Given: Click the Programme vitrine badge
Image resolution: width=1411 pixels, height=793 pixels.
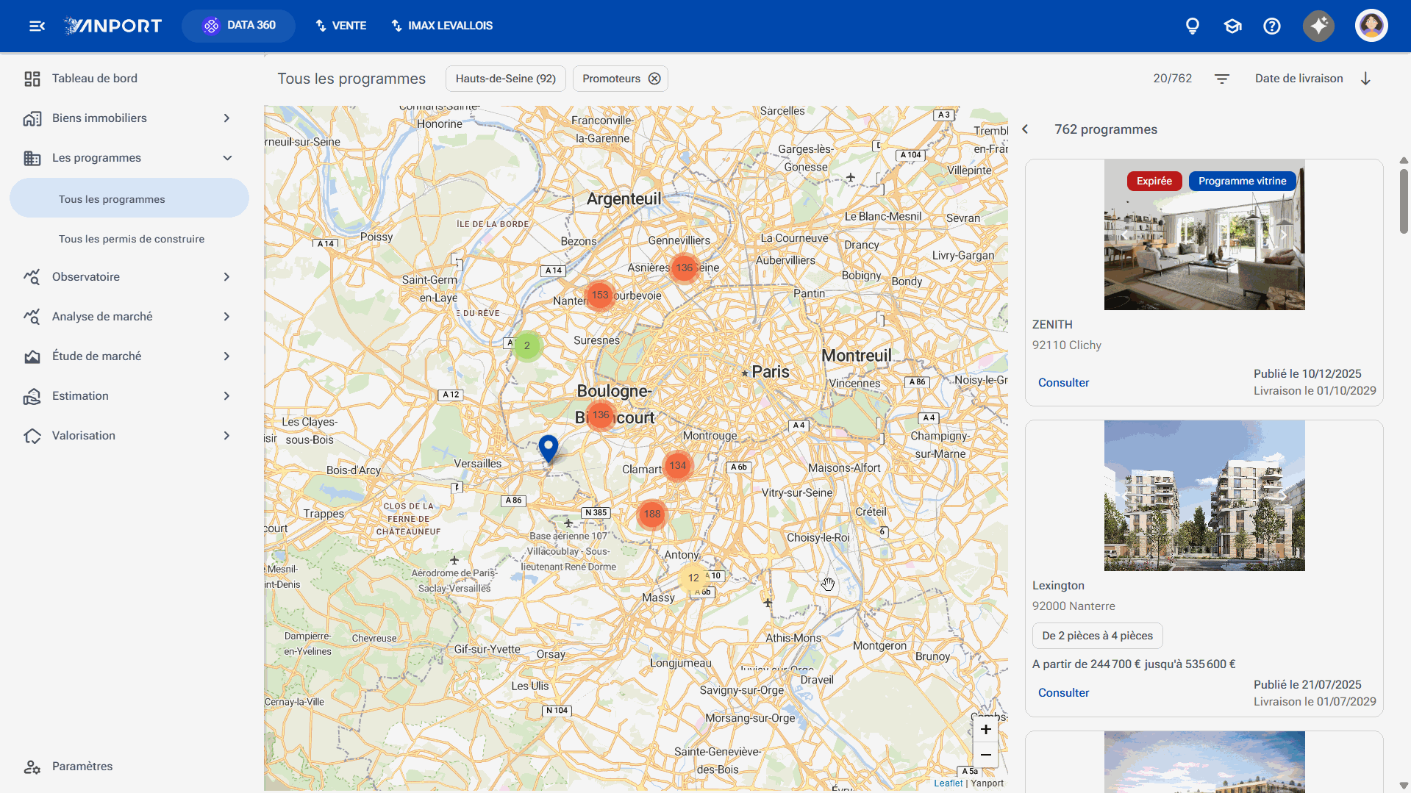Looking at the screenshot, I should 1242,182.
